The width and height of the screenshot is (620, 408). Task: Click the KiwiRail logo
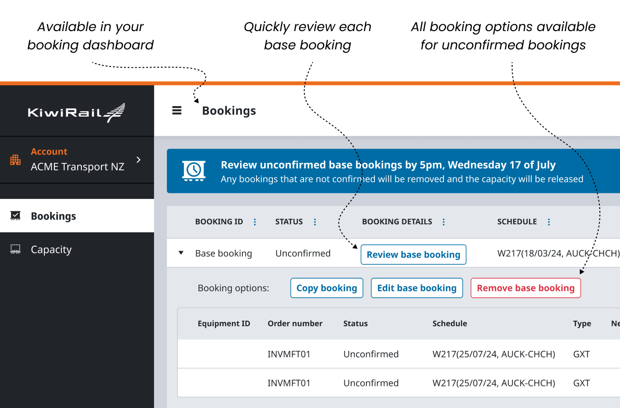point(76,113)
